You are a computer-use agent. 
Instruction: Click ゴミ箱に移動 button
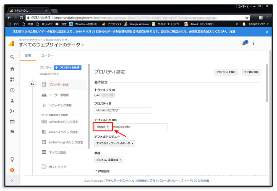251,72
